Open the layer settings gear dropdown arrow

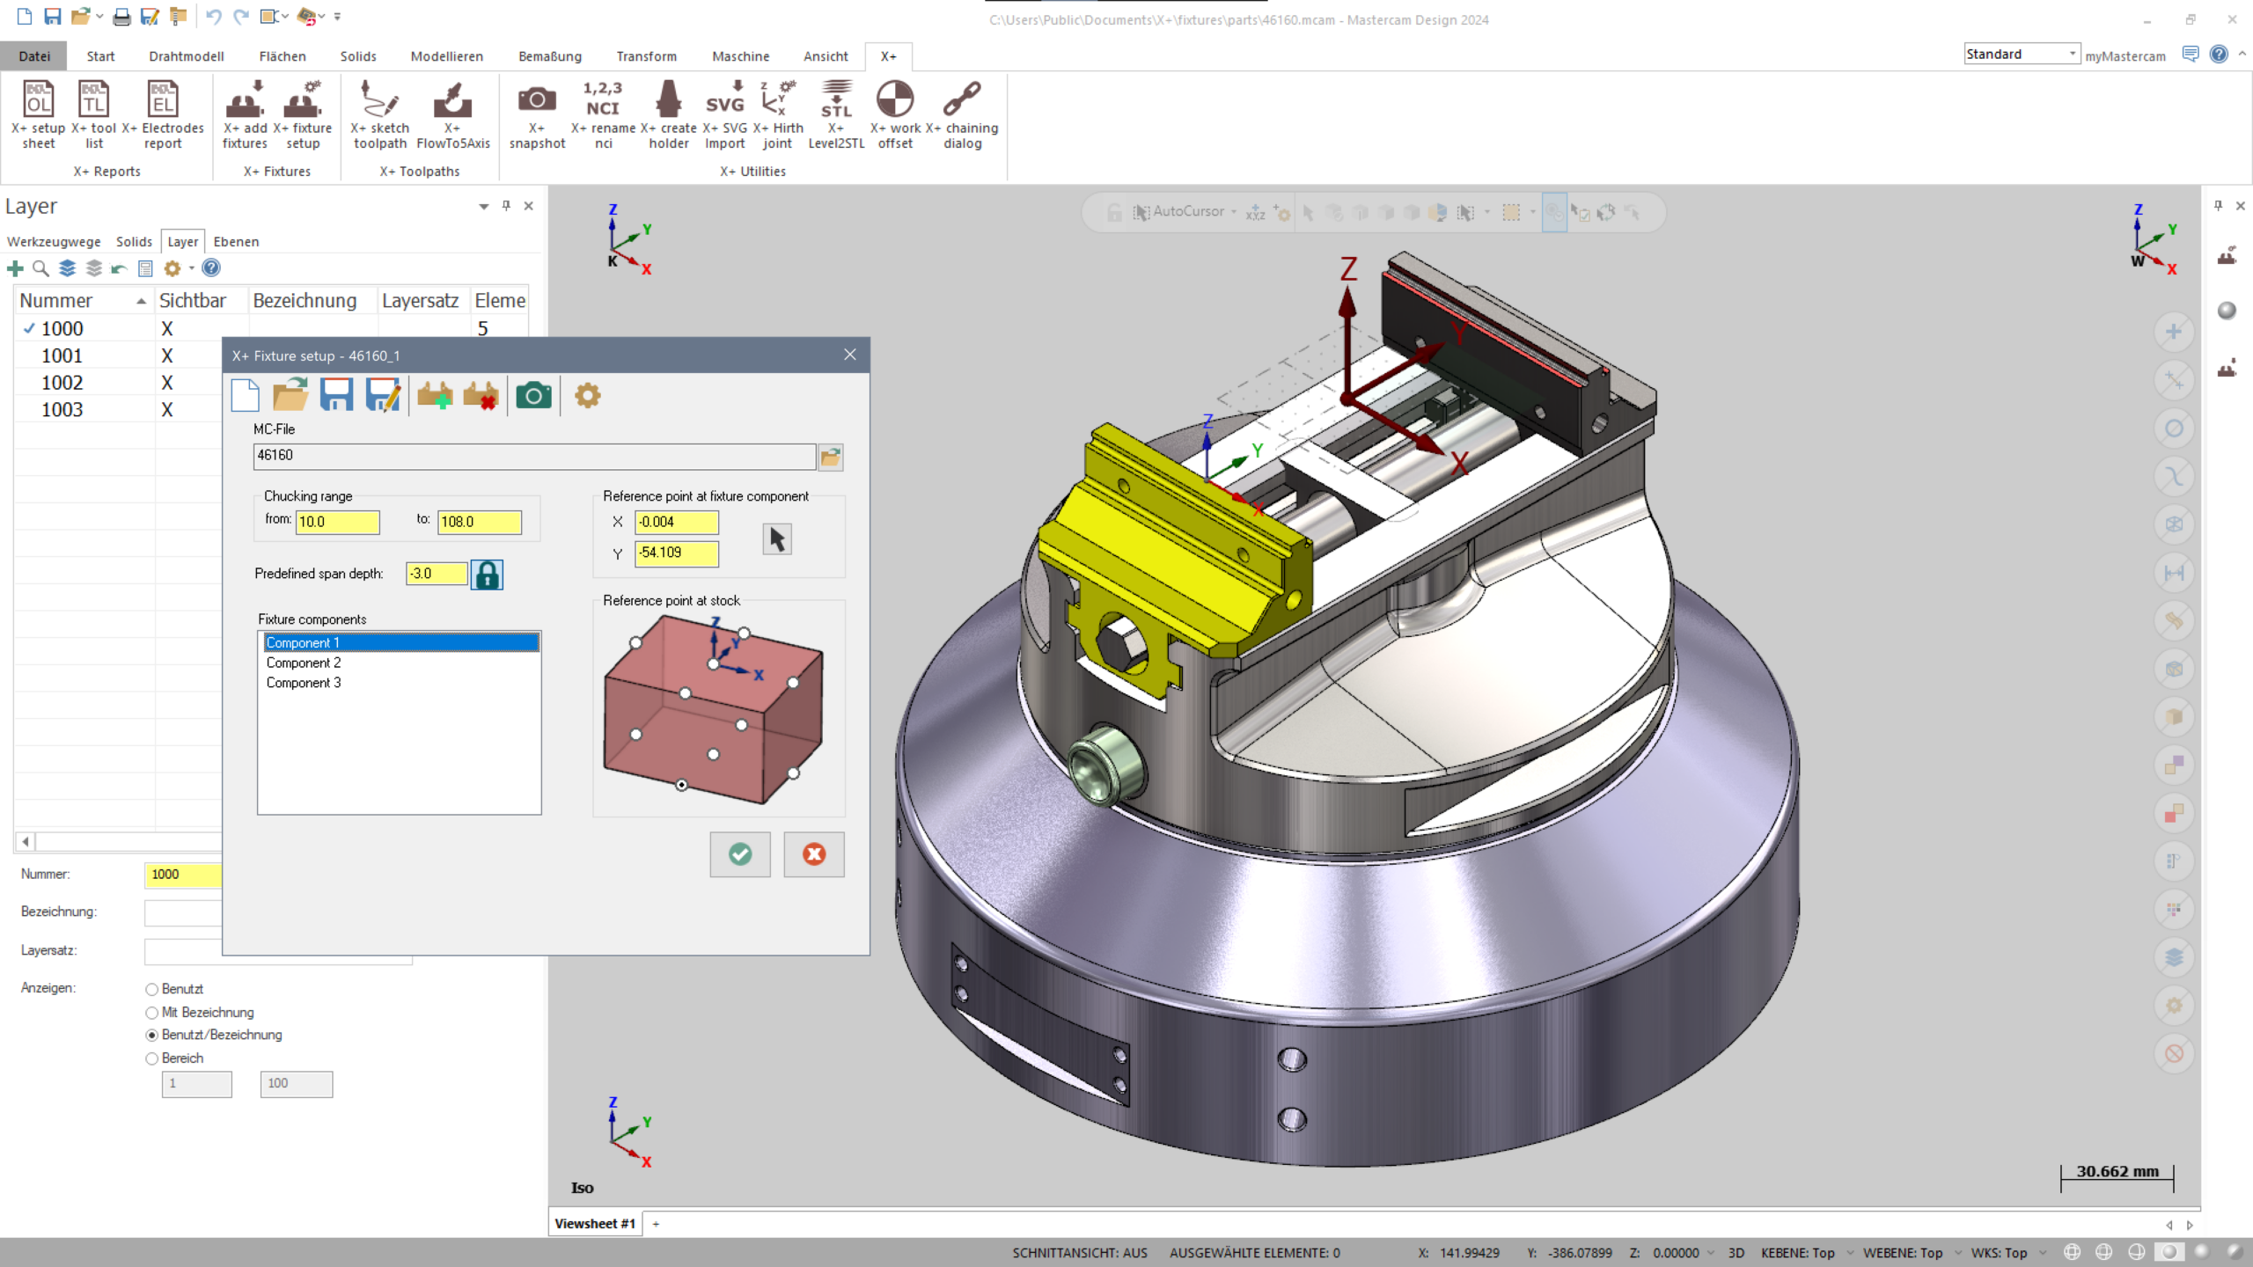[x=191, y=268]
